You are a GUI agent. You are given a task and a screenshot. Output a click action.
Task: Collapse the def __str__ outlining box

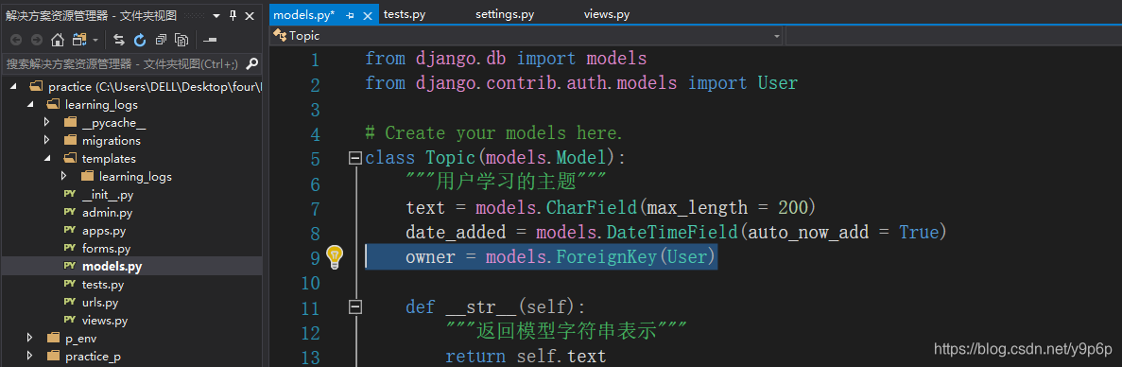pos(354,307)
